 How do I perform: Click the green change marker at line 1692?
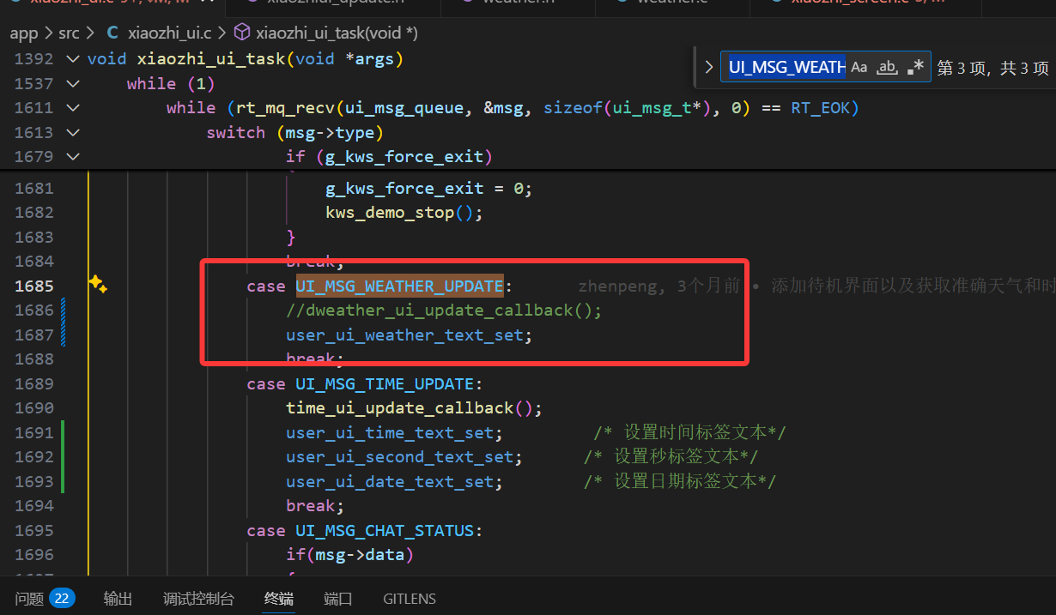coord(63,456)
